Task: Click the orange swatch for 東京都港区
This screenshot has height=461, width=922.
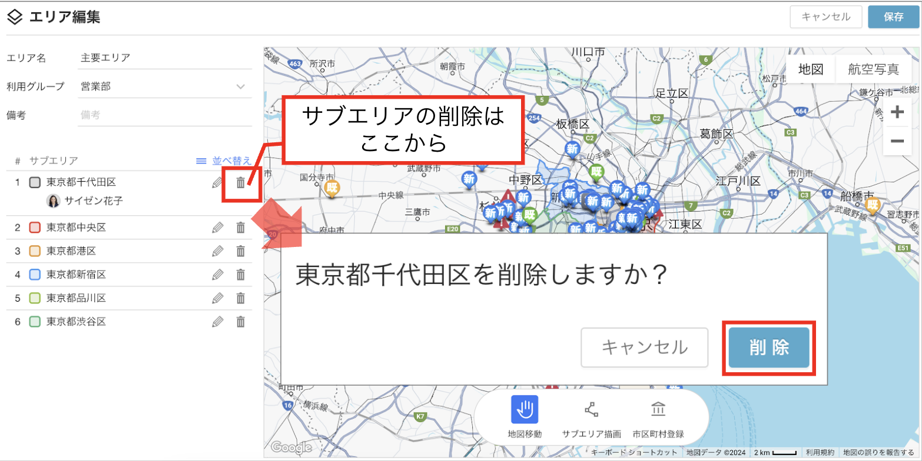Action: pyautogui.click(x=35, y=251)
